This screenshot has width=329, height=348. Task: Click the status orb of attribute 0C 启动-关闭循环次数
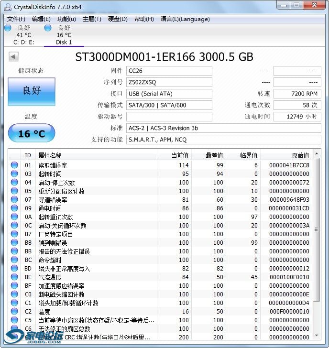tap(14, 225)
